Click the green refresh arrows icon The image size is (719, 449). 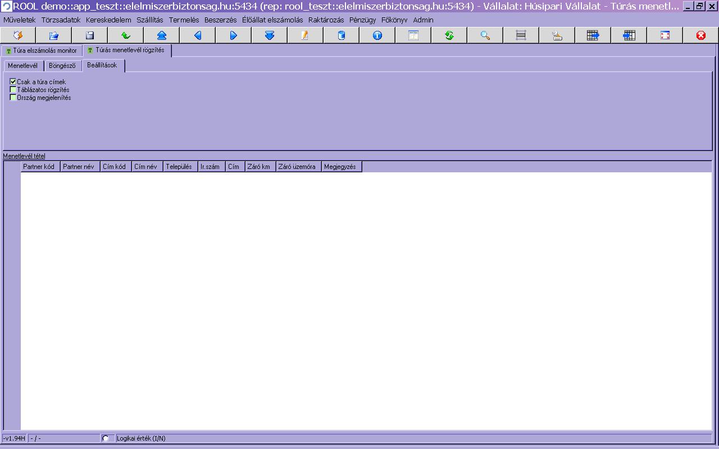[449, 35]
